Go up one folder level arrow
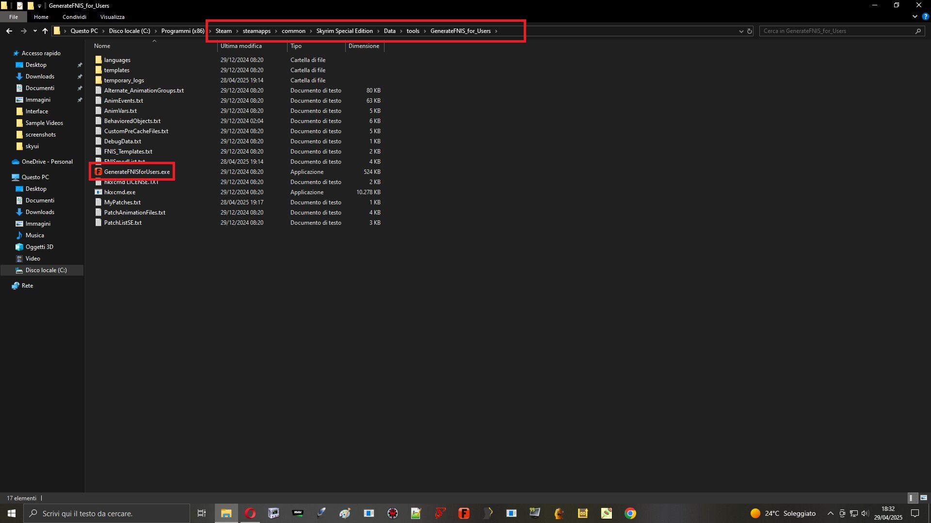Screen dimensions: 931x523 (45, 31)
